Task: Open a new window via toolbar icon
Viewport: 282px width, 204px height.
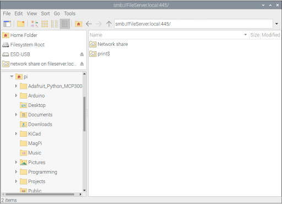Action: [7, 24]
